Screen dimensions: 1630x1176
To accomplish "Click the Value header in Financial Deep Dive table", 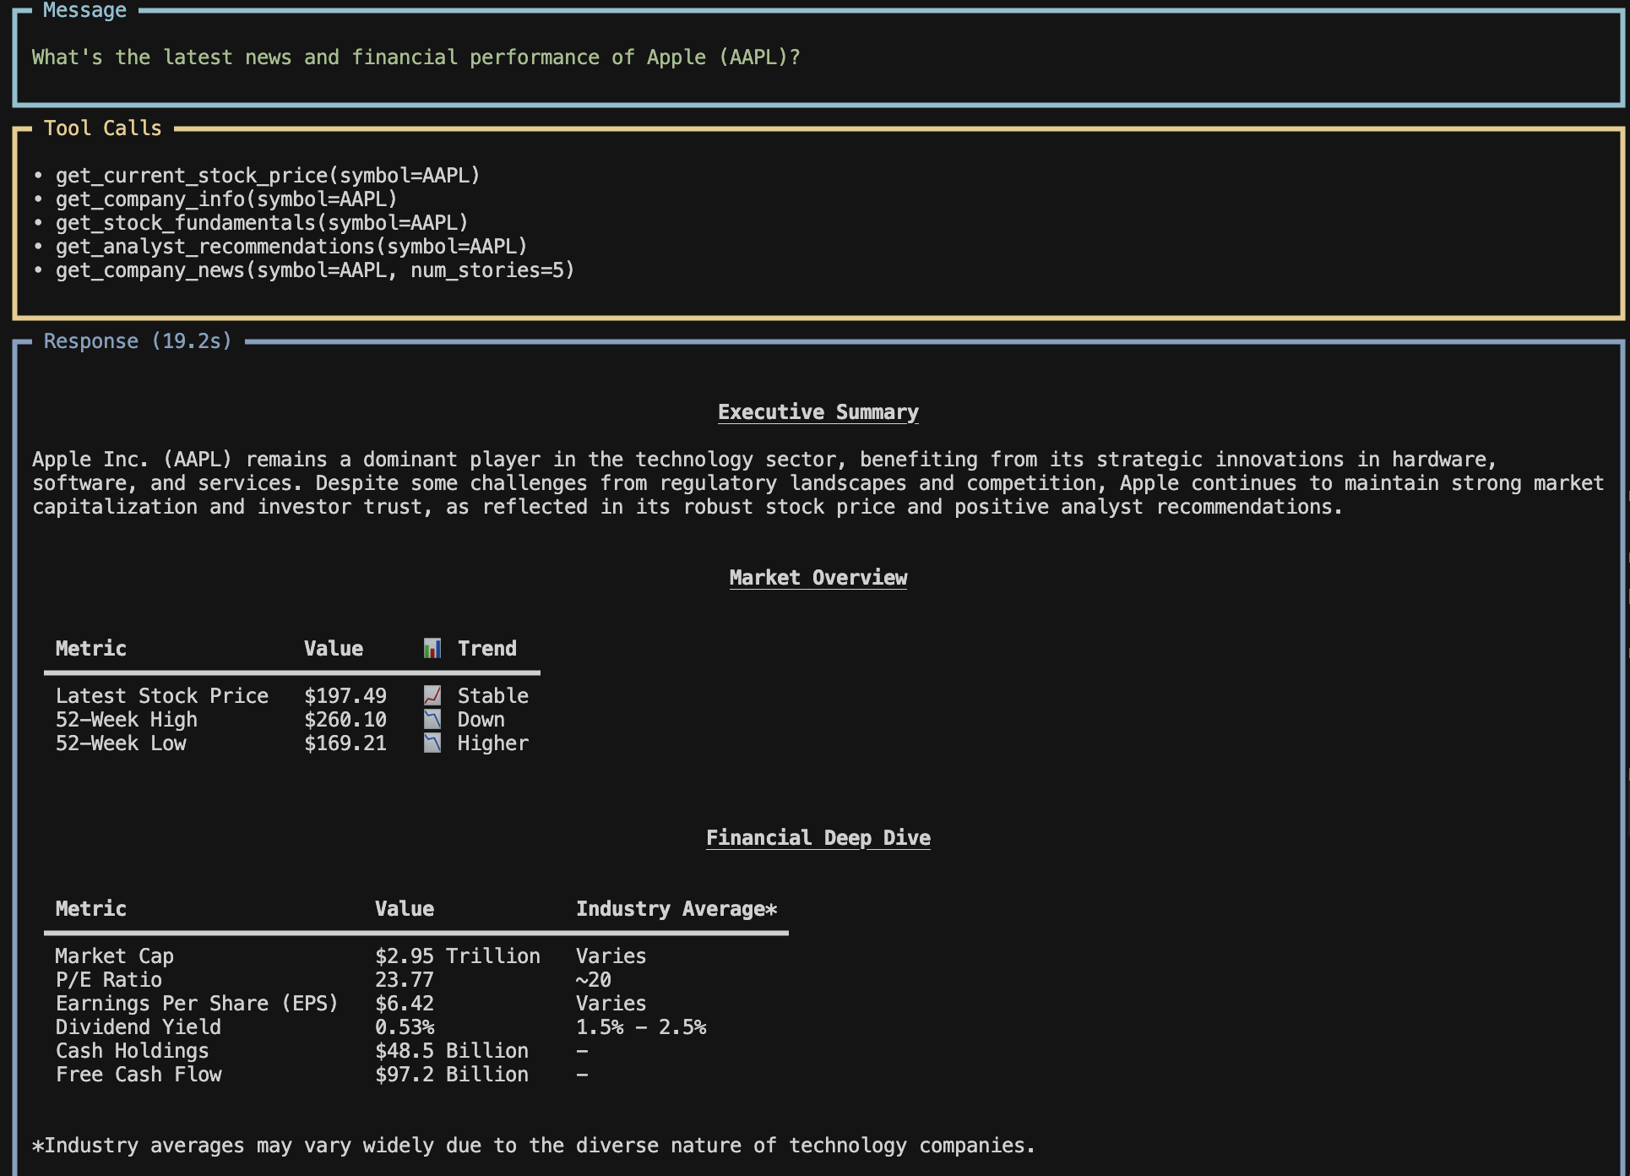I will (405, 909).
